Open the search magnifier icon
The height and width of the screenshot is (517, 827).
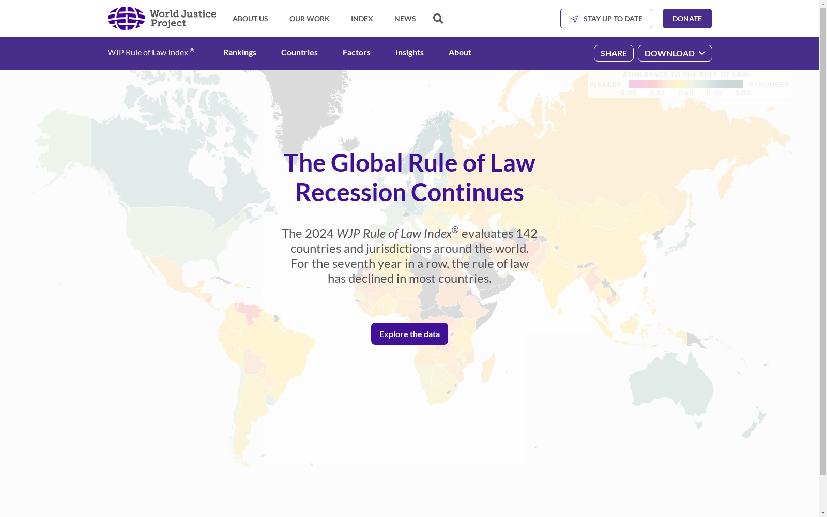coord(438,19)
